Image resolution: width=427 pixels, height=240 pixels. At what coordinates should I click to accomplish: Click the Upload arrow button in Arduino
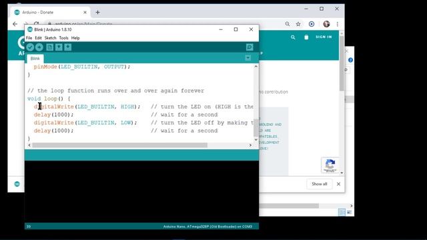[39, 47]
